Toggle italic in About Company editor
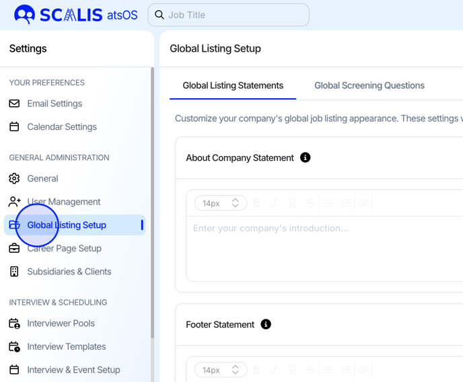The height and width of the screenshot is (382, 463). coord(274,202)
